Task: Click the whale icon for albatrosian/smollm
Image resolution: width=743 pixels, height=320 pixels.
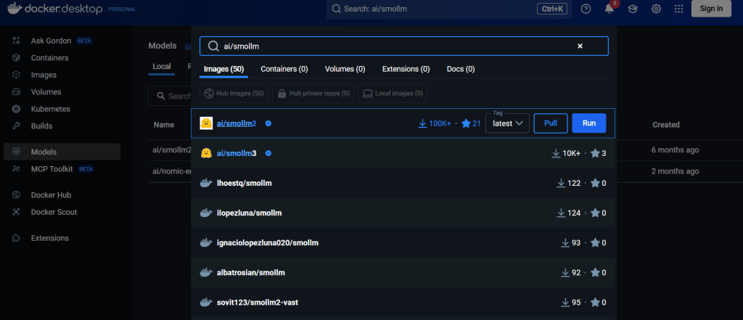Action: point(205,273)
